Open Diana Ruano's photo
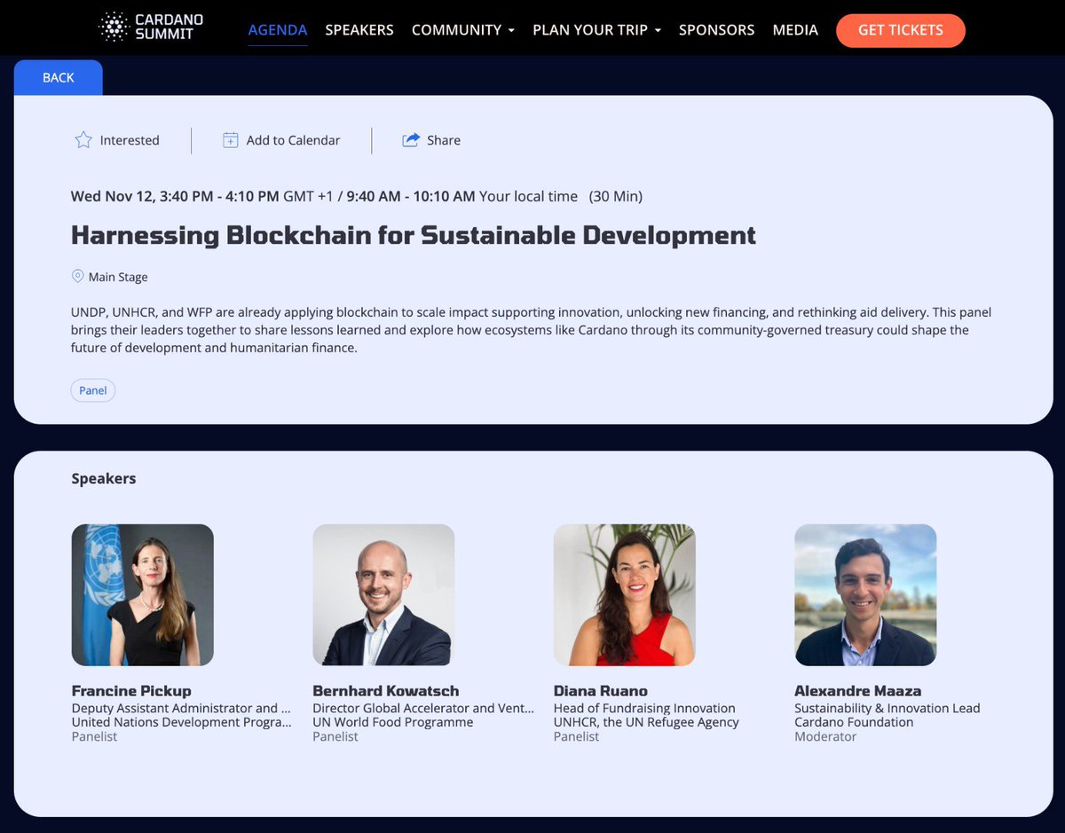The height and width of the screenshot is (833, 1065). [x=625, y=595]
